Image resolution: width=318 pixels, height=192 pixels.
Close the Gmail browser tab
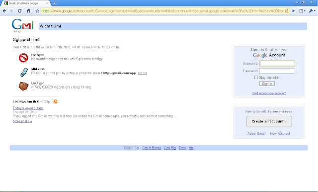47,3
